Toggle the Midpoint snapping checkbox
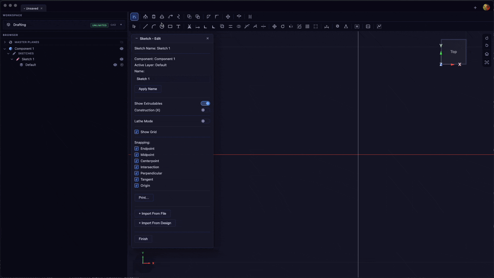The width and height of the screenshot is (494, 278). tap(136, 155)
